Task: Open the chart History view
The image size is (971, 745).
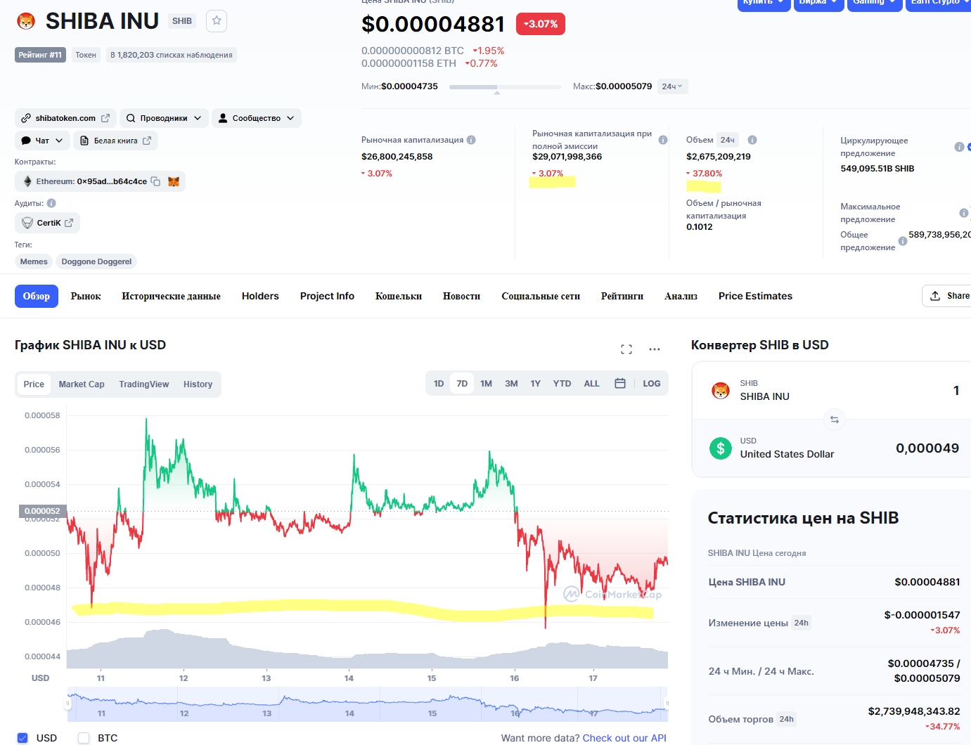Action: click(x=198, y=384)
